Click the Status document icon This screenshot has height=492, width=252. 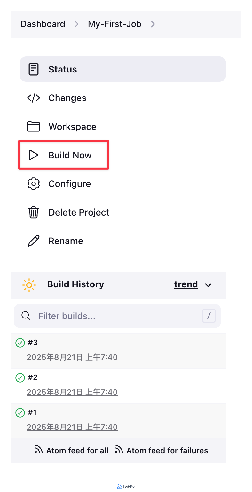(x=34, y=69)
